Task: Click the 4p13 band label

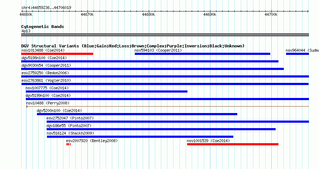Action: tap(26, 31)
